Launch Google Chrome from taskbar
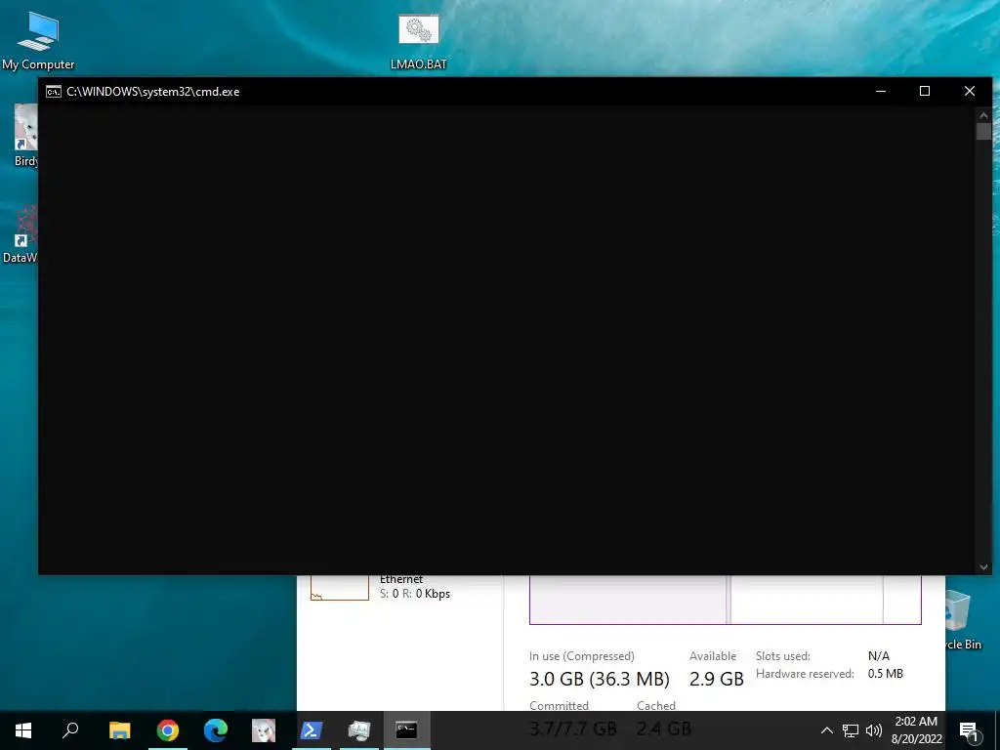This screenshot has width=1000, height=750. coord(168,730)
